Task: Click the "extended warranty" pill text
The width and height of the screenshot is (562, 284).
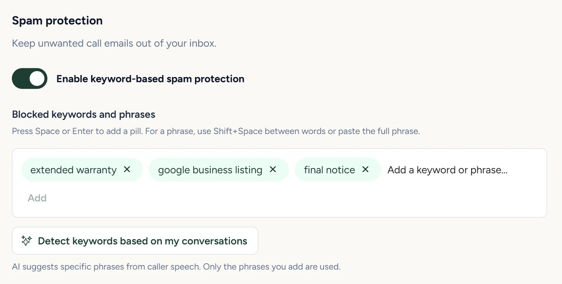Action: 74,170
